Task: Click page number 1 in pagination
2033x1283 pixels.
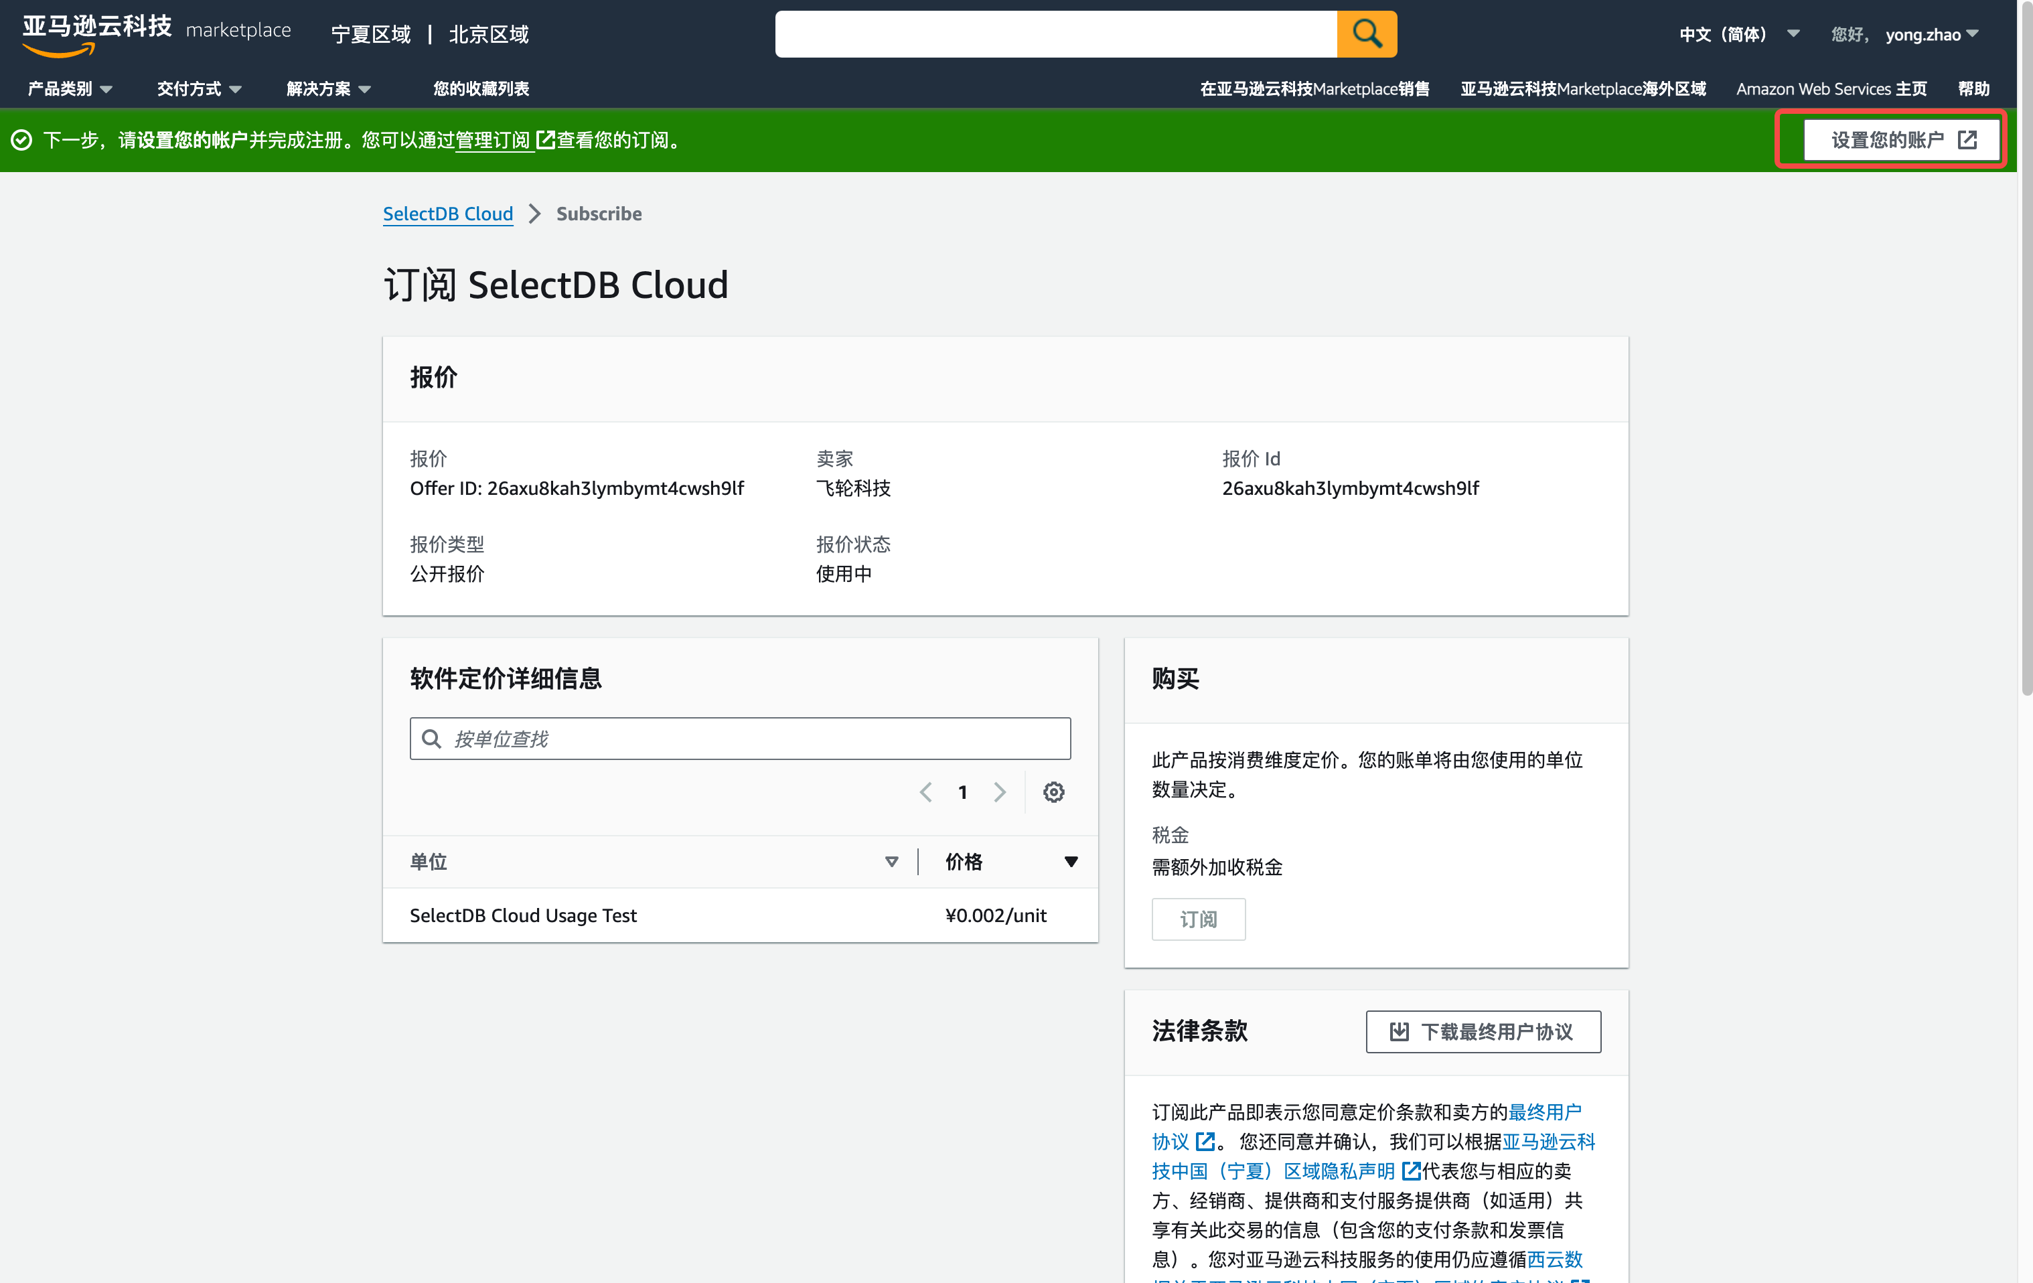Action: (962, 791)
